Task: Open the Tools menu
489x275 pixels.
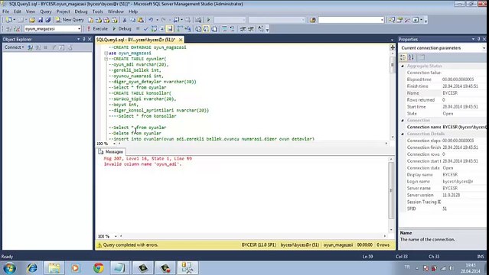Action: [98, 11]
